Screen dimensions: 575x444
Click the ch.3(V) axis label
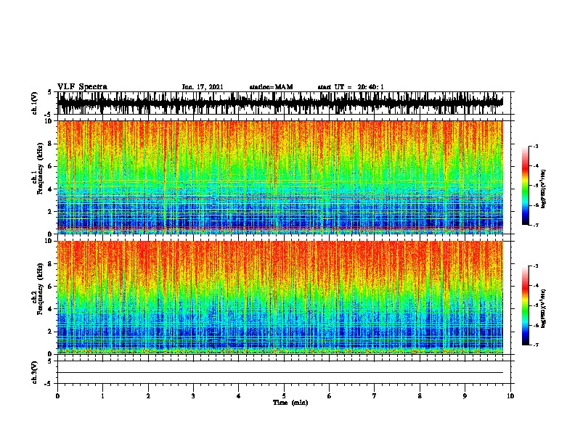(35, 372)
